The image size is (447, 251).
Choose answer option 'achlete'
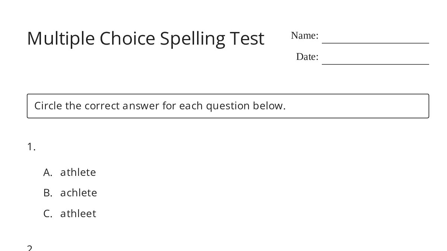(x=79, y=193)
